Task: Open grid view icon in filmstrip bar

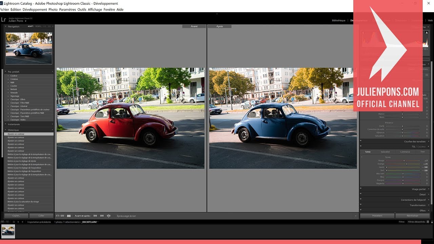Action: pos(14,222)
